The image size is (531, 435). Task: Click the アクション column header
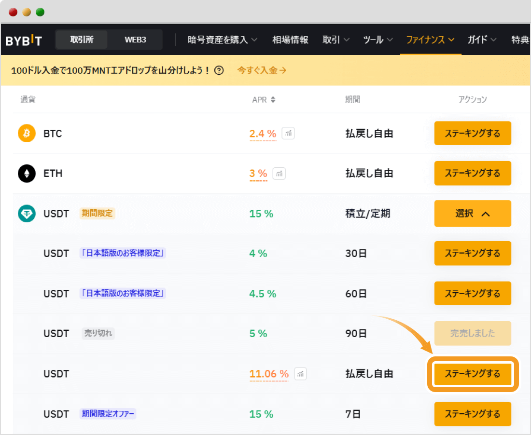click(x=473, y=99)
